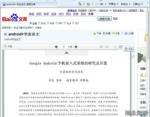Expand the 我的文库 dropdown arrow
Viewport: 150px width, 117px height.
pos(110,10)
